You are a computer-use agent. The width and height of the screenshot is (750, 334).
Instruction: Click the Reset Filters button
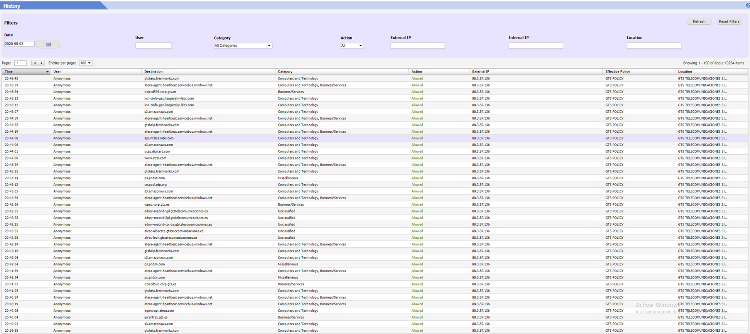(729, 22)
